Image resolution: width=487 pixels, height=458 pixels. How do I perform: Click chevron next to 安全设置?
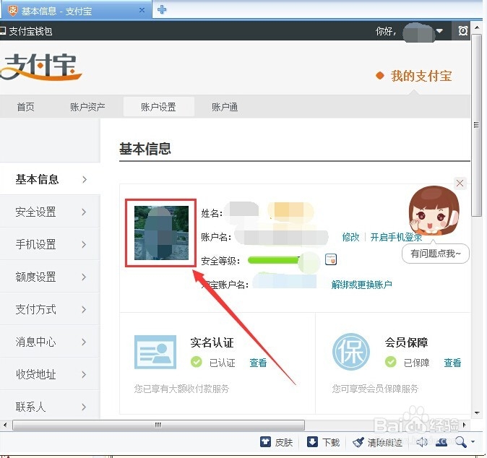pyautogui.click(x=84, y=212)
